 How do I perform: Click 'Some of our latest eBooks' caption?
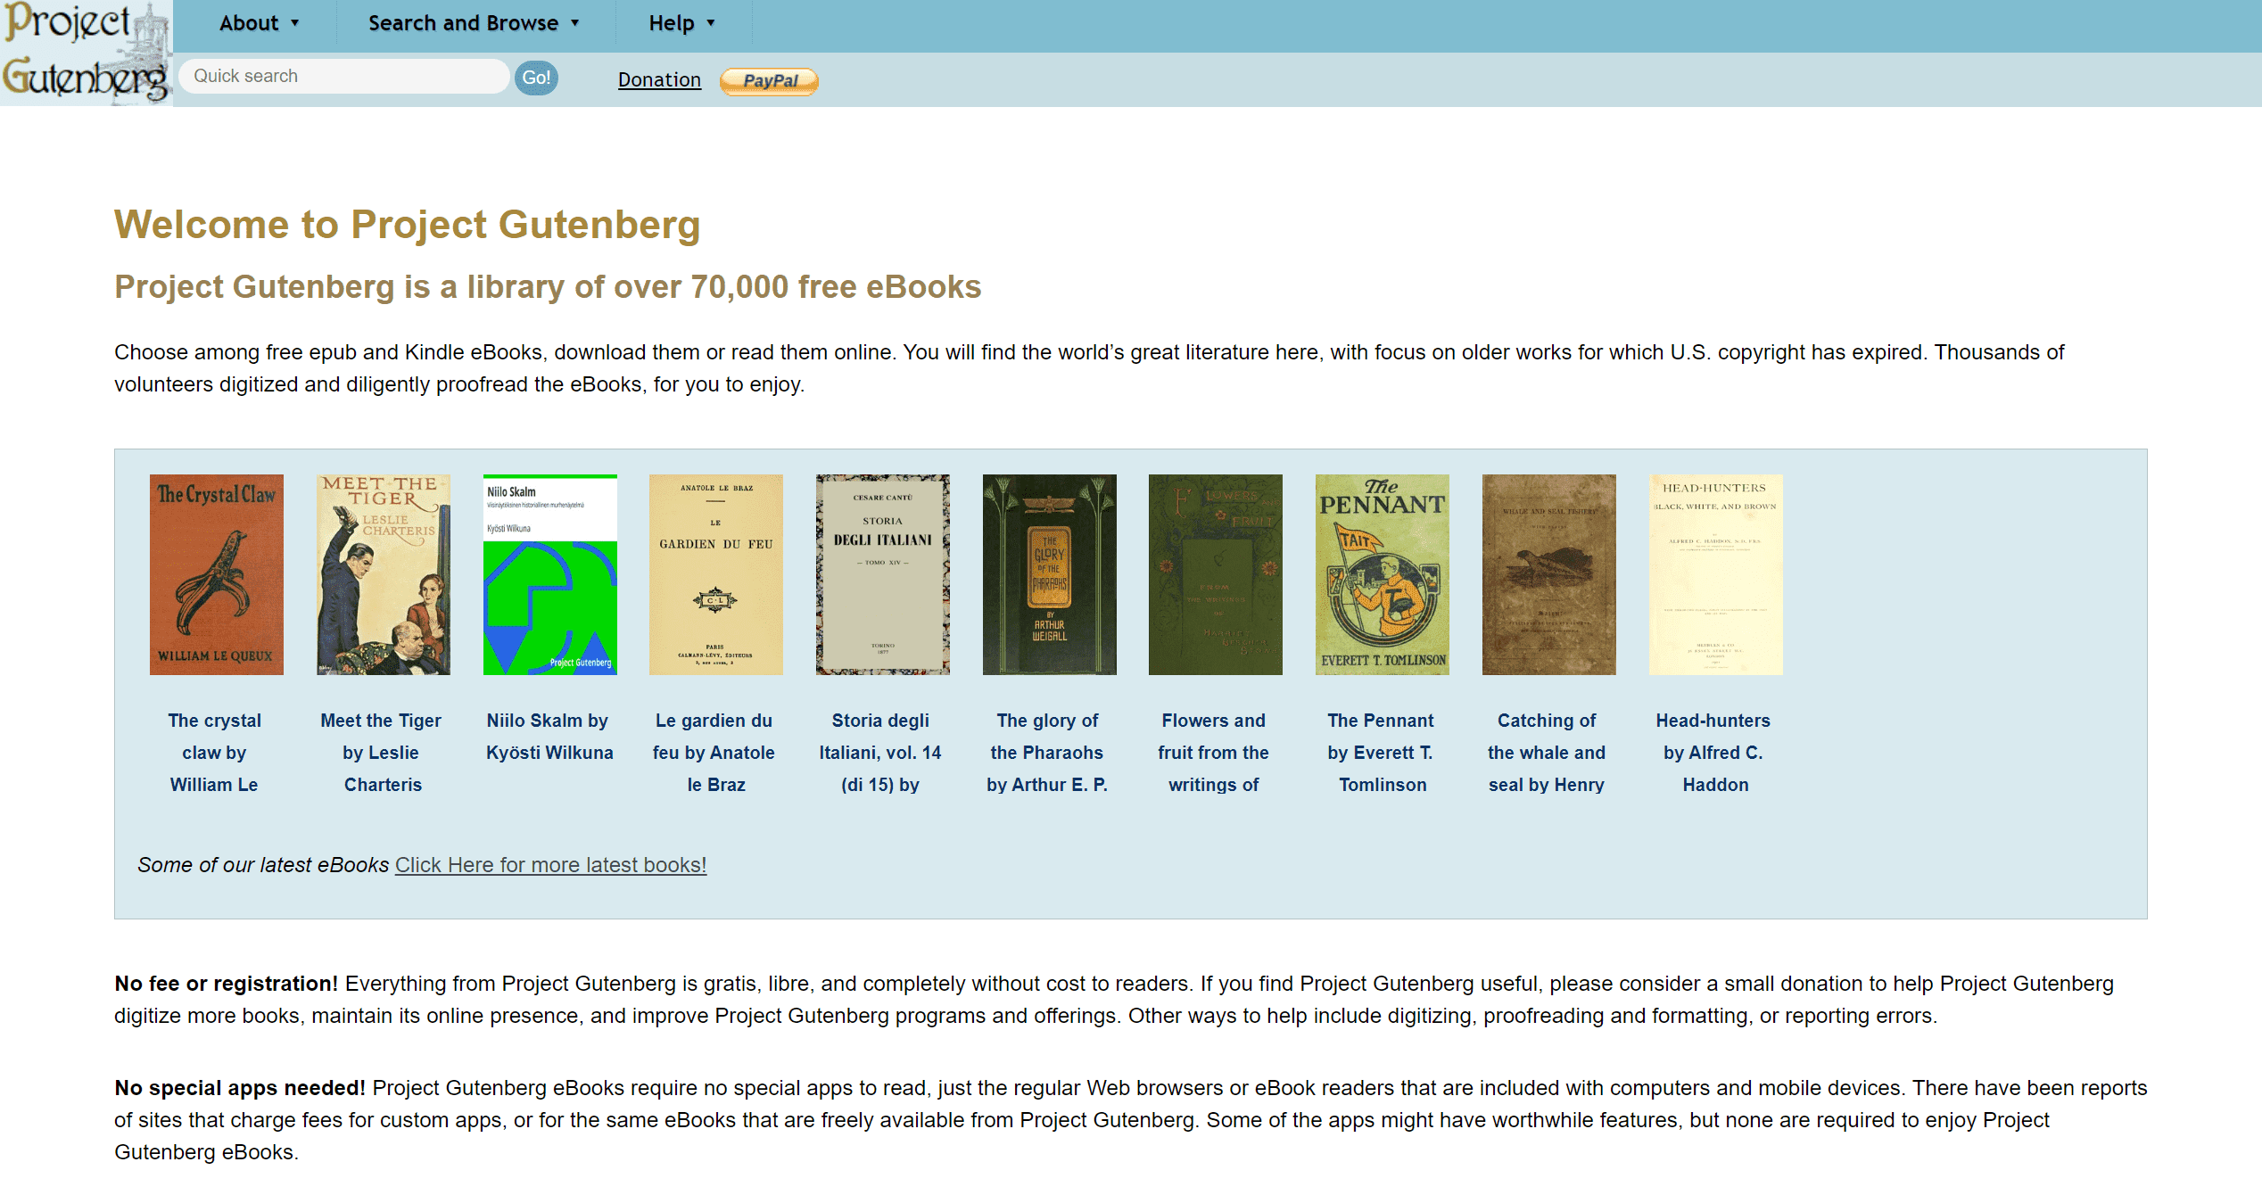[263, 865]
